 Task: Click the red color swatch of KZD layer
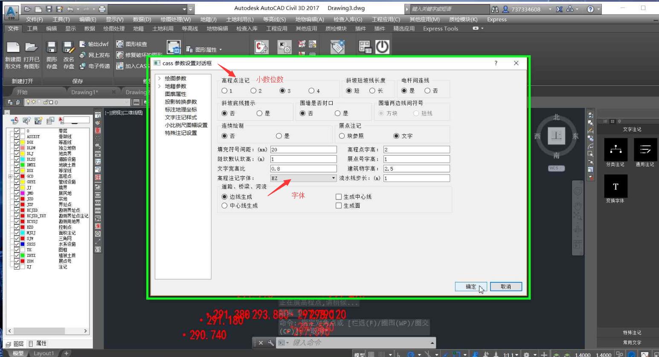pyautogui.click(x=23, y=227)
